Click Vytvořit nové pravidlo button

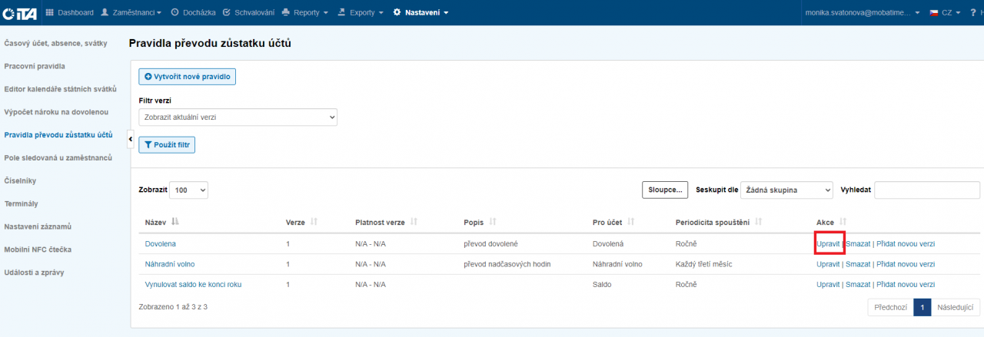tap(187, 77)
